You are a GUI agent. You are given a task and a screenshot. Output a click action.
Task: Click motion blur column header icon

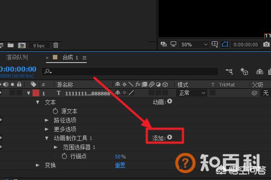pos(152,85)
